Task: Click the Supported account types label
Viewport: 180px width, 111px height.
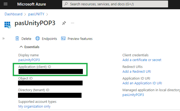Action: tap(37, 102)
